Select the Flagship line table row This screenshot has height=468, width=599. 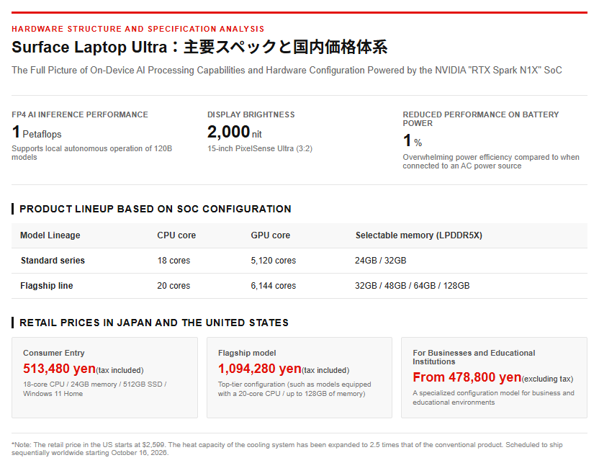click(x=299, y=286)
